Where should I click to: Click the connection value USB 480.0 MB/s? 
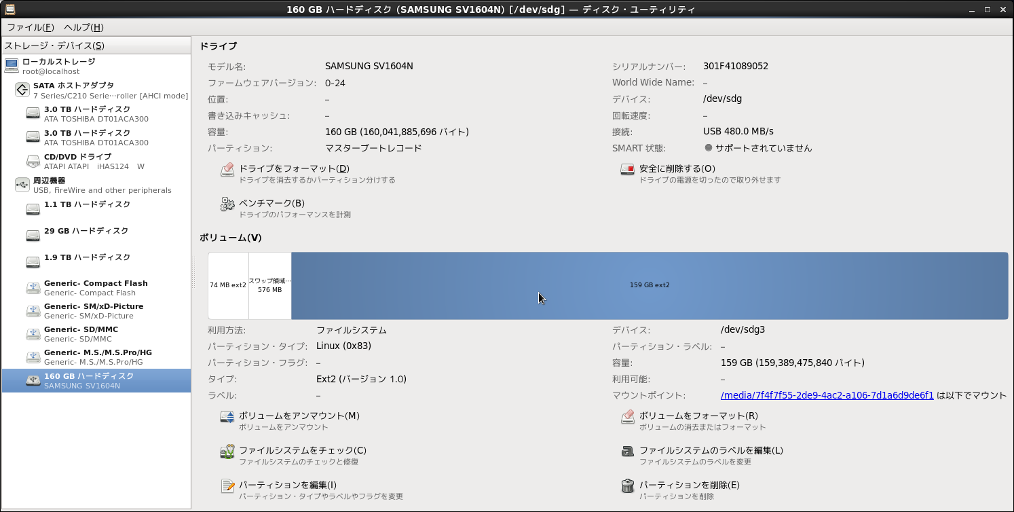tap(738, 131)
